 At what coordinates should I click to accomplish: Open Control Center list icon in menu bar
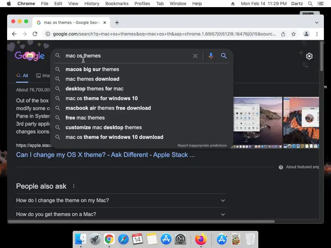point(320,4)
